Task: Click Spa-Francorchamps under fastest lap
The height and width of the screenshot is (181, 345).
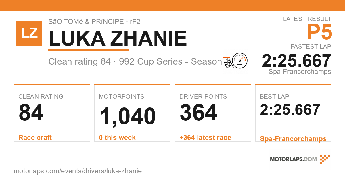Action: [x=300, y=72]
